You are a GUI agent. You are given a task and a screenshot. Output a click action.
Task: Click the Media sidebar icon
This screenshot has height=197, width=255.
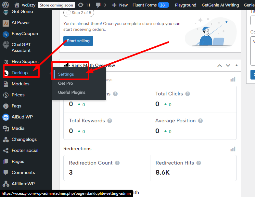6,129
